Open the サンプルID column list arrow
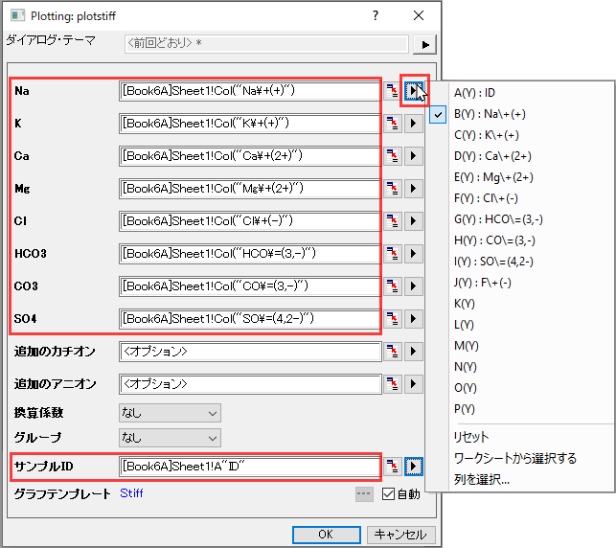 point(413,467)
